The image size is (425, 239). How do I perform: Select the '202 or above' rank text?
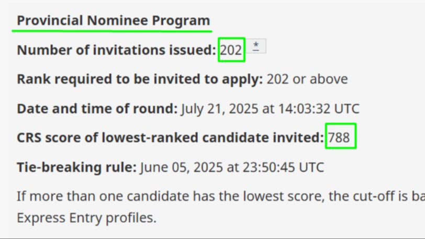(307, 79)
